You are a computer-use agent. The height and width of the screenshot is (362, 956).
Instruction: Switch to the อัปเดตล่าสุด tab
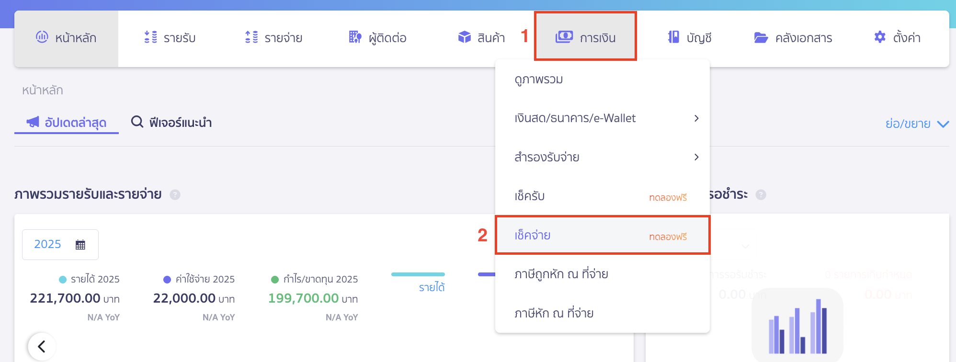point(66,123)
